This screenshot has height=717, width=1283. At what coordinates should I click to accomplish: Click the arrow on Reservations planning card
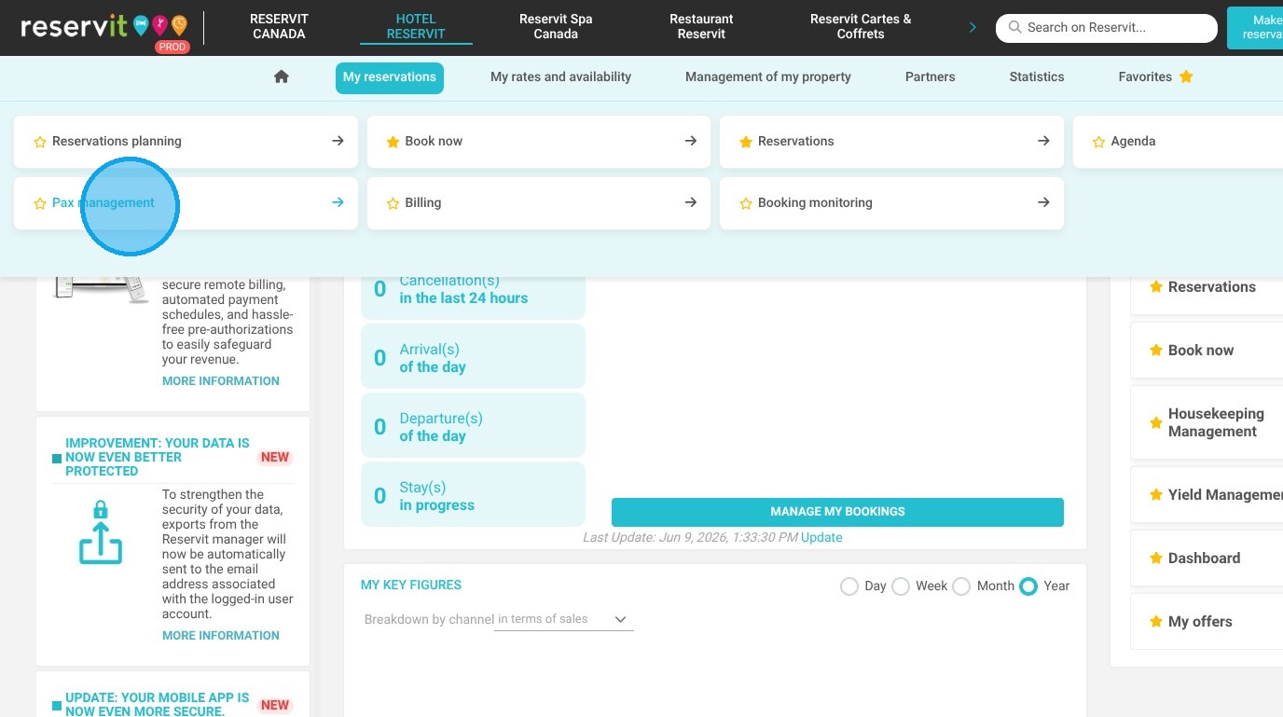(x=338, y=141)
